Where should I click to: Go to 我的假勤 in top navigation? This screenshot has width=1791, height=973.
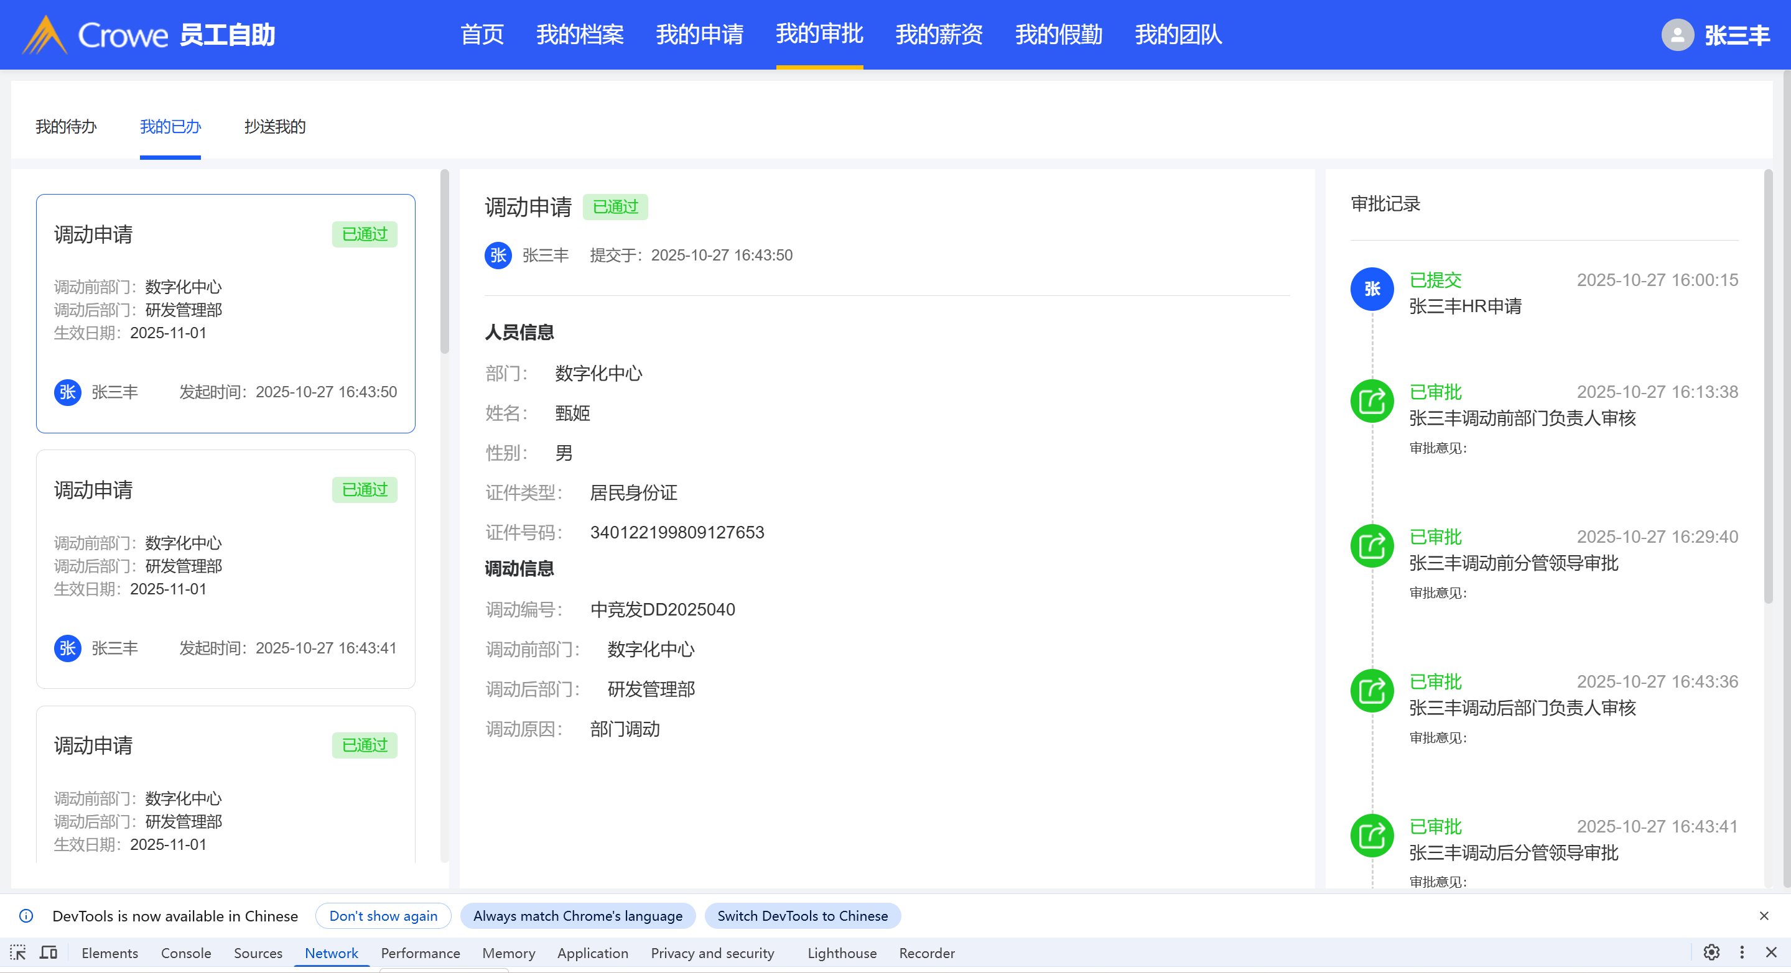pyautogui.click(x=1058, y=35)
